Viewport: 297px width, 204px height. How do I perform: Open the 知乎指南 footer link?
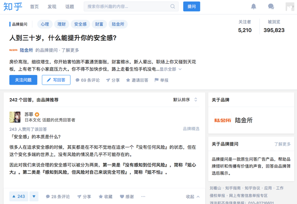click(233, 188)
